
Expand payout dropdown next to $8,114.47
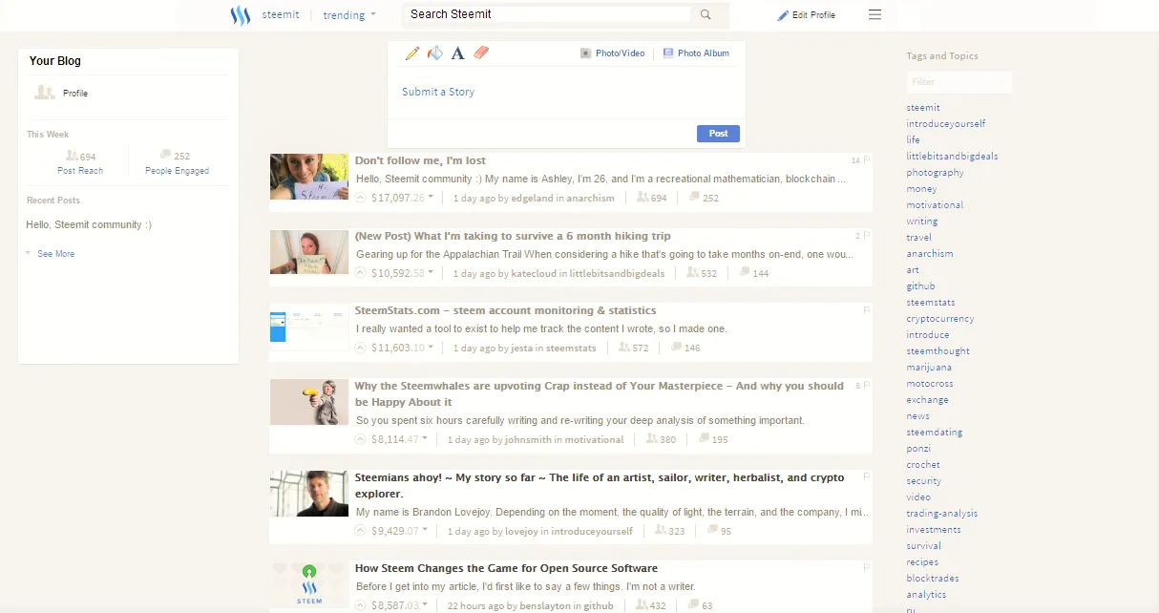(x=425, y=439)
